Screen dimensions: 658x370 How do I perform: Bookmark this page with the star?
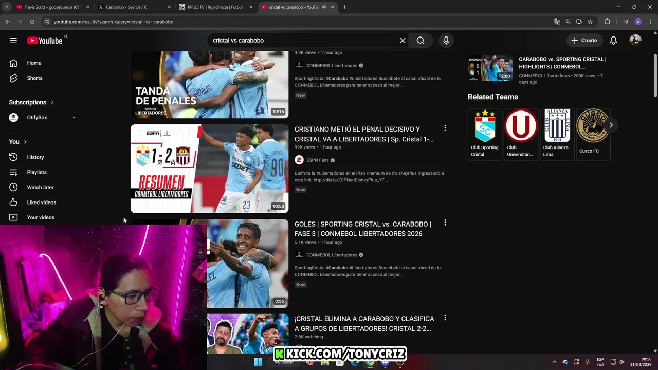pos(590,22)
